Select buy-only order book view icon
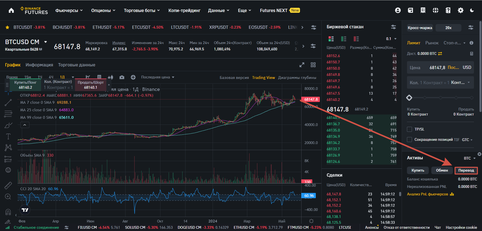The height and width of the screenshot is (231, 482). click(x=344, y=39)
